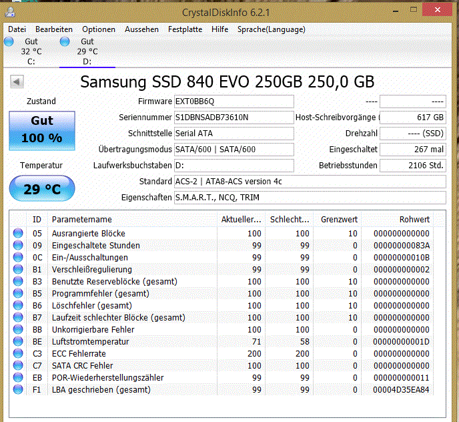Open the Sprache(Language) menu
Viewport: 459px width, 422px height.
272,29
